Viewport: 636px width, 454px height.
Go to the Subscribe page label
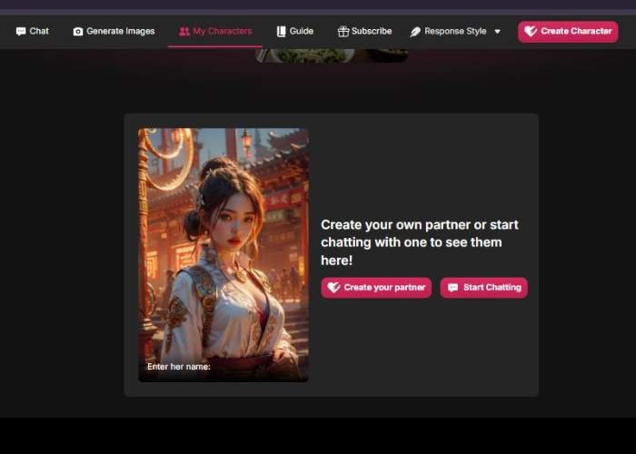click(x=372, y=31)
